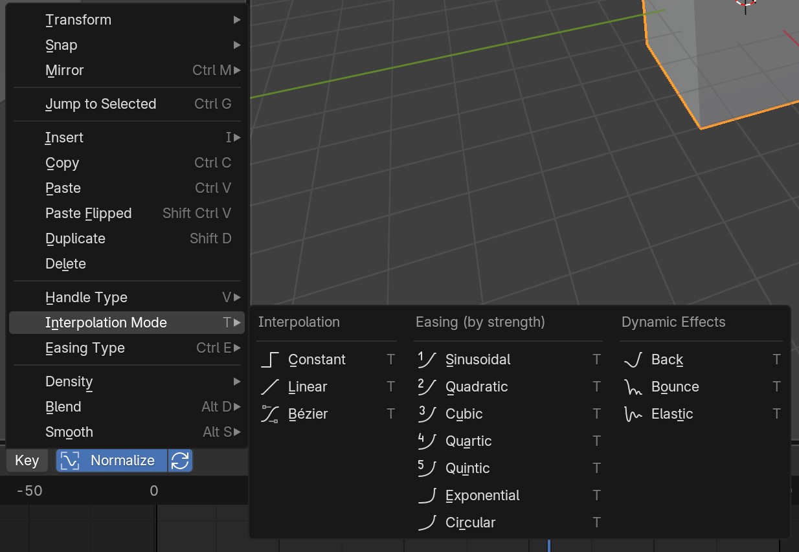Click frame -50 on the timeline ruler
Screen dimensions: 799x552
pyautogui.click(x=30, y=491)
